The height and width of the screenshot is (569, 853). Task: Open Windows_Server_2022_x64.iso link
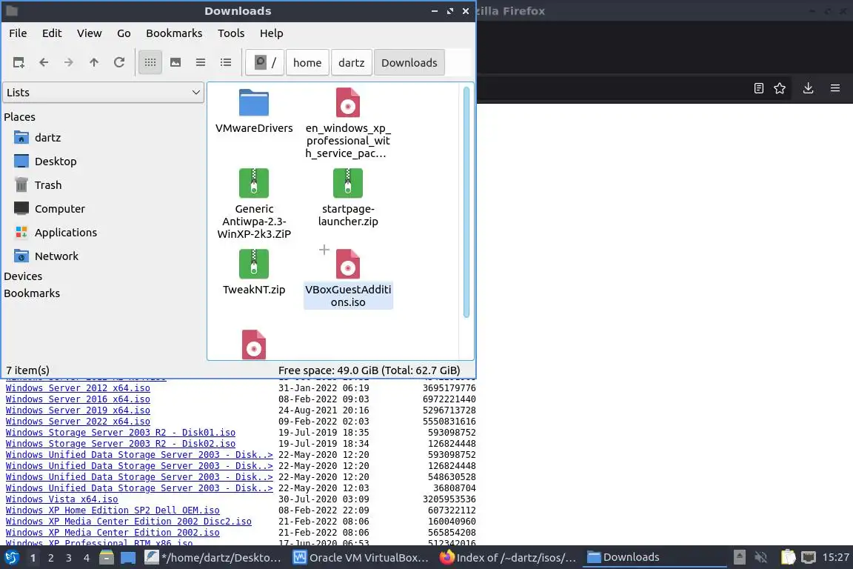pyautogui.click(x=78, y=422)
